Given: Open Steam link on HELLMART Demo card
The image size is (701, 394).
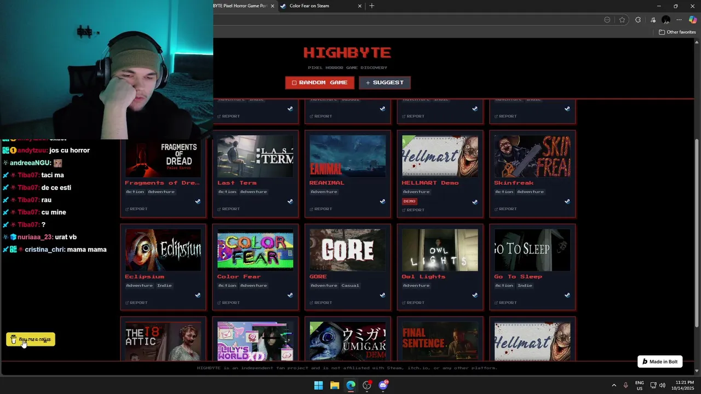Looking at the screenshot, I should coord(475,201).
